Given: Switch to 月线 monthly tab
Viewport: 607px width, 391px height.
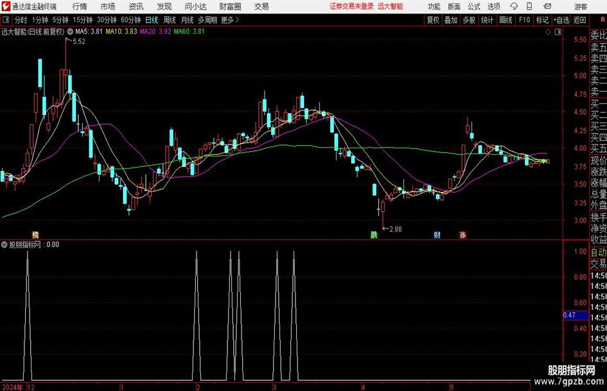Looking at the screenshot, I should click(x=188, y=20).
